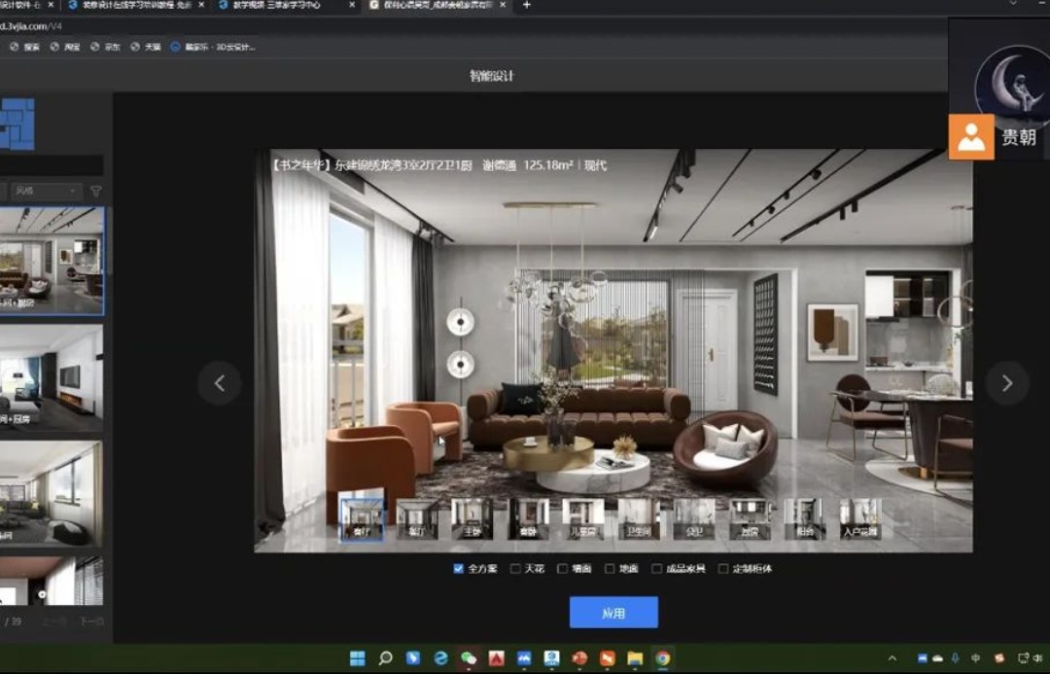Enable the 天花 checkbox
This screenshot has height=674, width=1050.
(515, 569)
